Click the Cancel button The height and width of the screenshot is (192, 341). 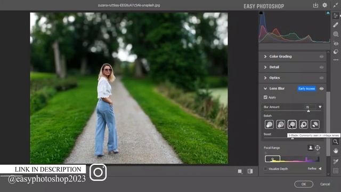click(325, 184)
